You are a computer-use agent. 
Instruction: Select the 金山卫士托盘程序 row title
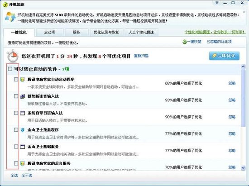(x=43, y=130)
